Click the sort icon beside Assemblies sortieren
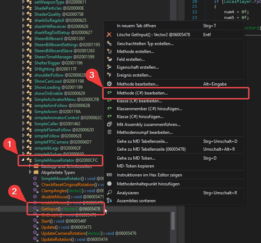This screenshot has height=243, width=261. coord(109,201)
